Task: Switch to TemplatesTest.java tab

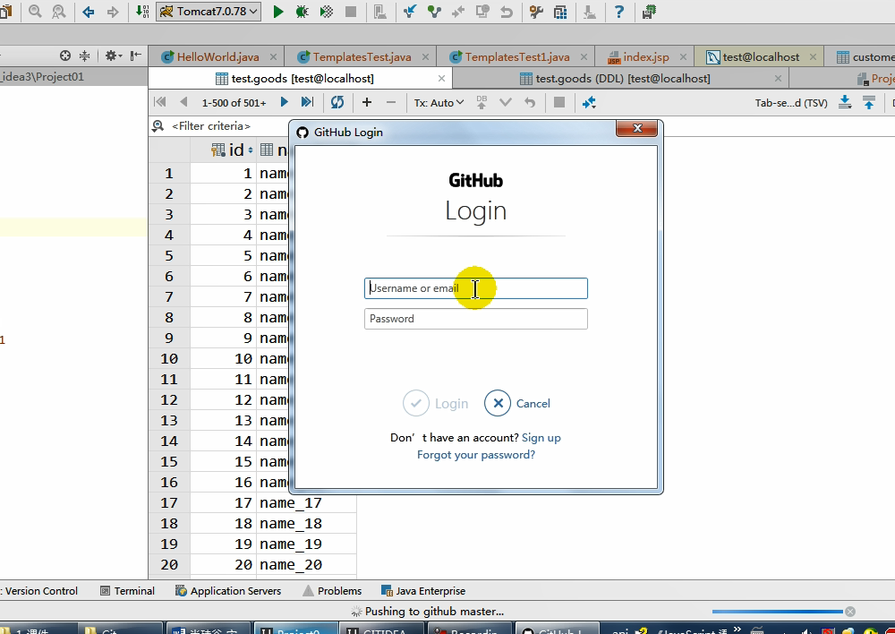Action: click(x=362, y=56)
